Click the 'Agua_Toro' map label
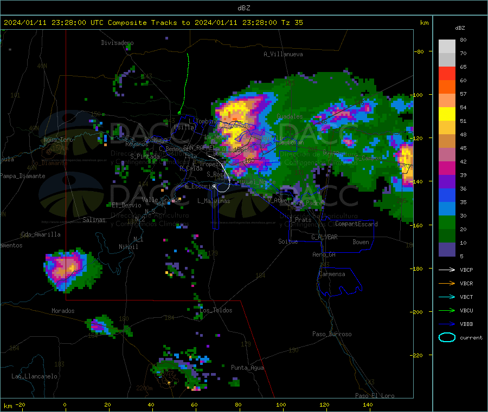The image size is (488, 412). pos(58,140)
